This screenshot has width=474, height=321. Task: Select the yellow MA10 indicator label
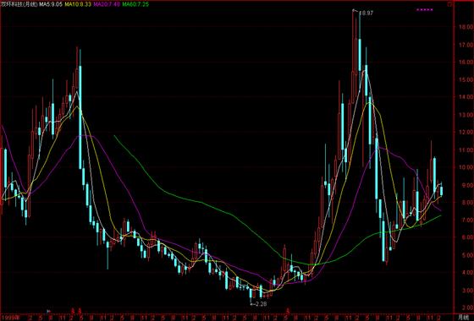coord(78,4)
